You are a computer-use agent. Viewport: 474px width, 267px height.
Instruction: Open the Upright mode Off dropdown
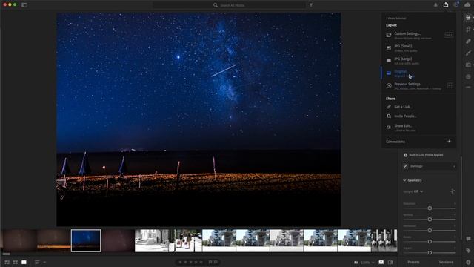point(418,191)
